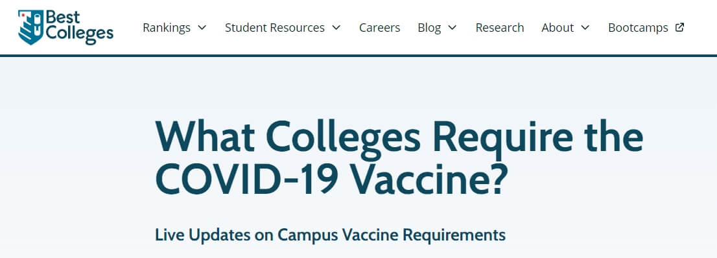Click the dark blue header divider bar

358,56
